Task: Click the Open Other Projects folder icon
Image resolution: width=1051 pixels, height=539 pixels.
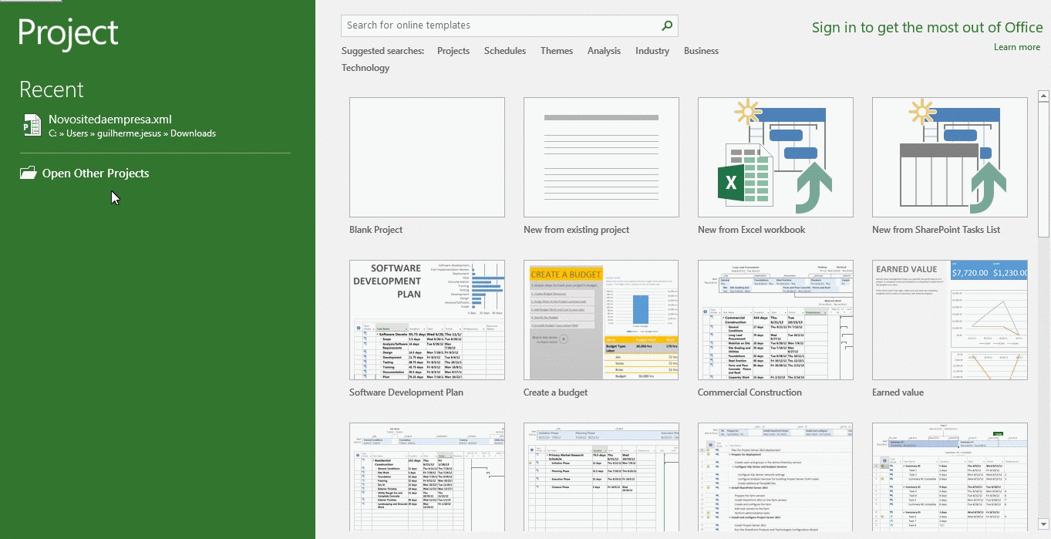Action: pyautogui.click(x=29, y=173)
